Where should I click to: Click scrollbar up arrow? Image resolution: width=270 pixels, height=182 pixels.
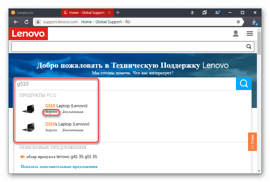[259, 29]
